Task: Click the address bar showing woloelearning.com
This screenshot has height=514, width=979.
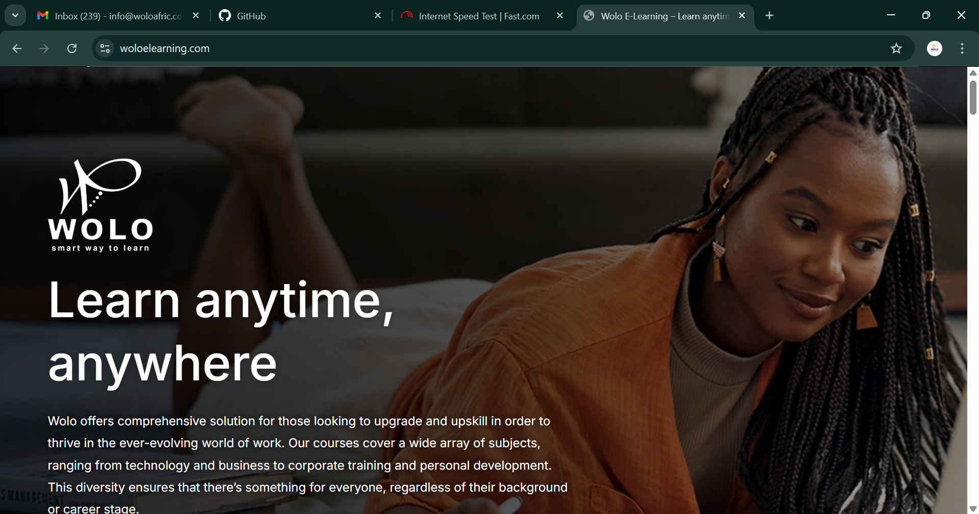Action: (x=165, y=48)
